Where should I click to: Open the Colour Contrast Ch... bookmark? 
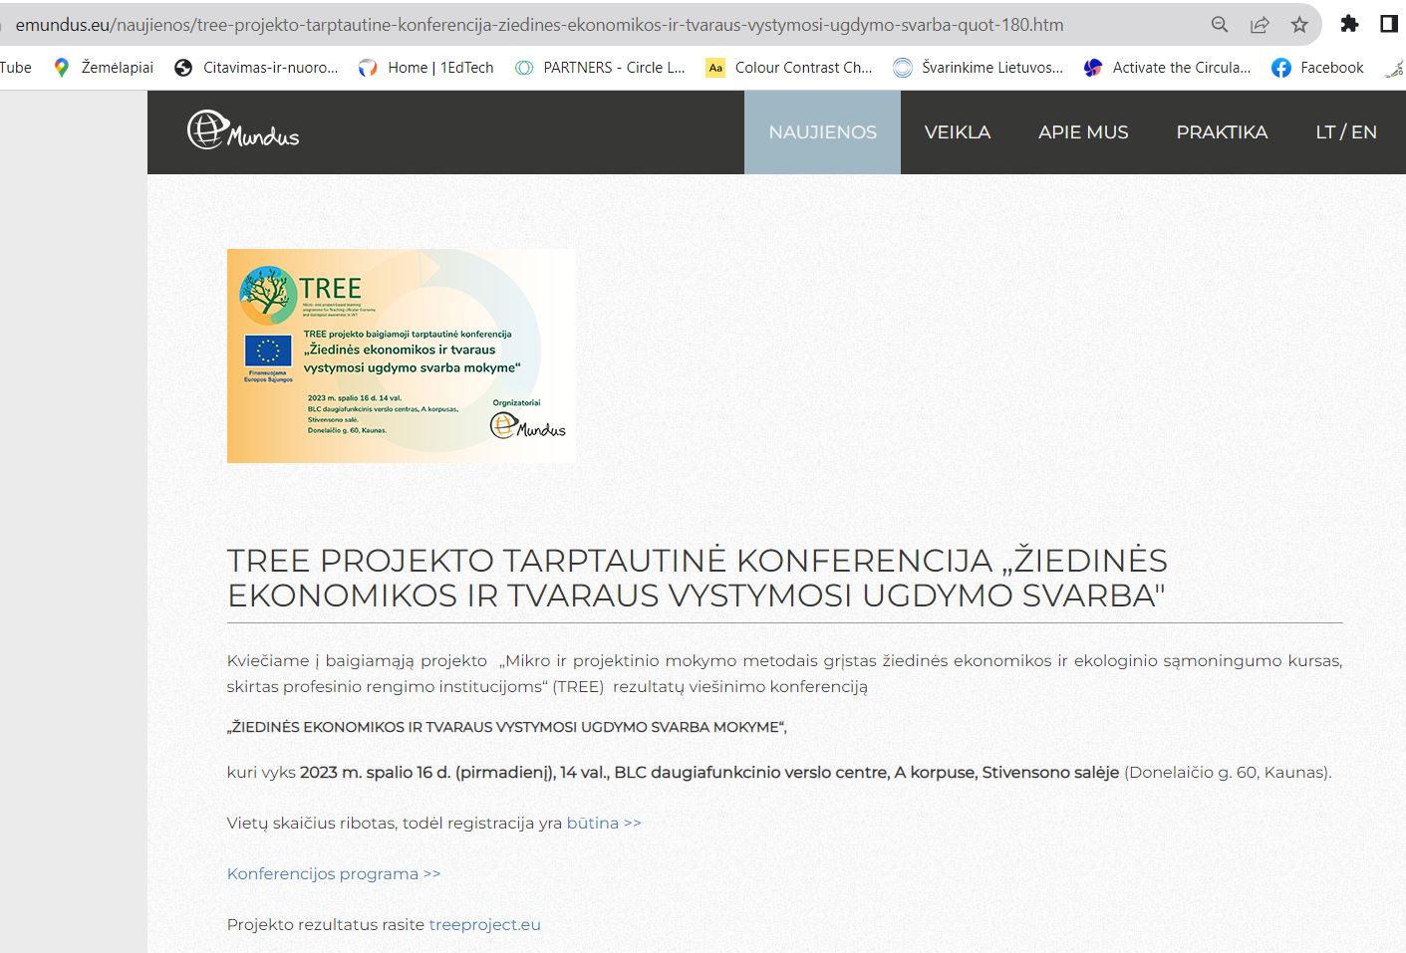(789, 68)
